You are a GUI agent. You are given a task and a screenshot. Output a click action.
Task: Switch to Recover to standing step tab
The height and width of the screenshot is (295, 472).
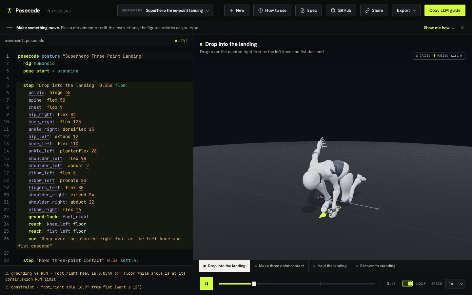(376, 266)
